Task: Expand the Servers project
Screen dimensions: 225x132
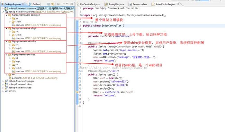Action: tap(3, 91)
